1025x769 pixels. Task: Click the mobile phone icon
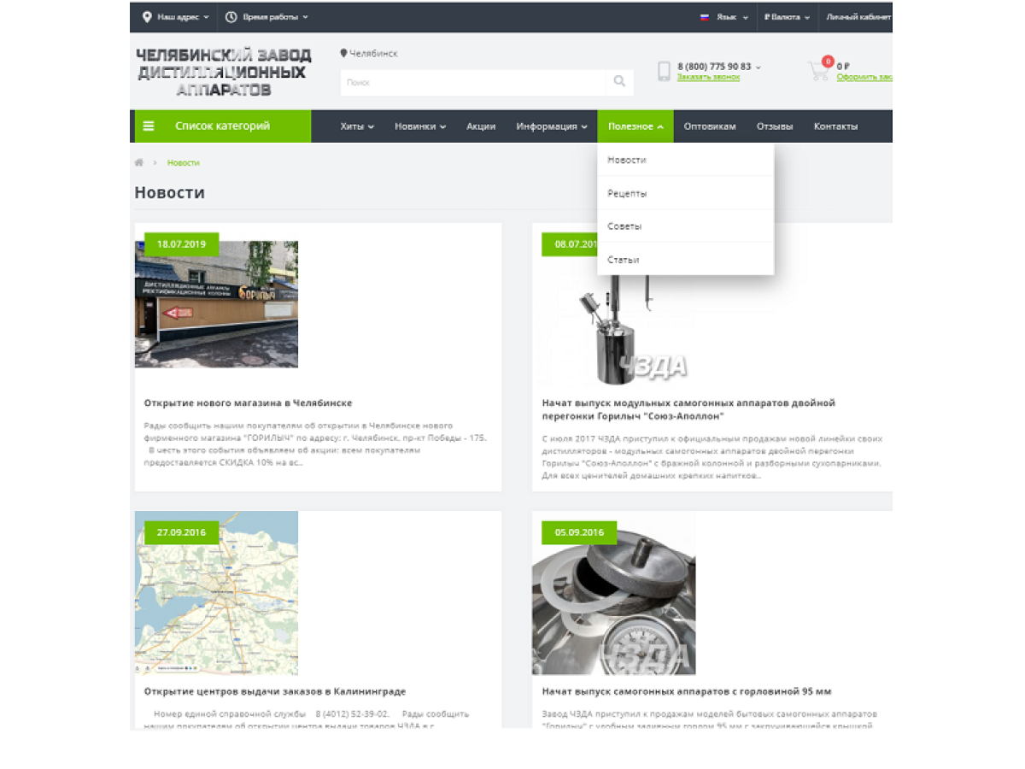pos(664,72)
